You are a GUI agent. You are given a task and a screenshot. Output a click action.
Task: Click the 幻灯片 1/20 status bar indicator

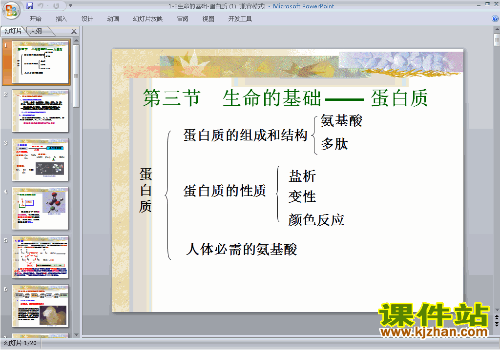[x=21, y=343]
